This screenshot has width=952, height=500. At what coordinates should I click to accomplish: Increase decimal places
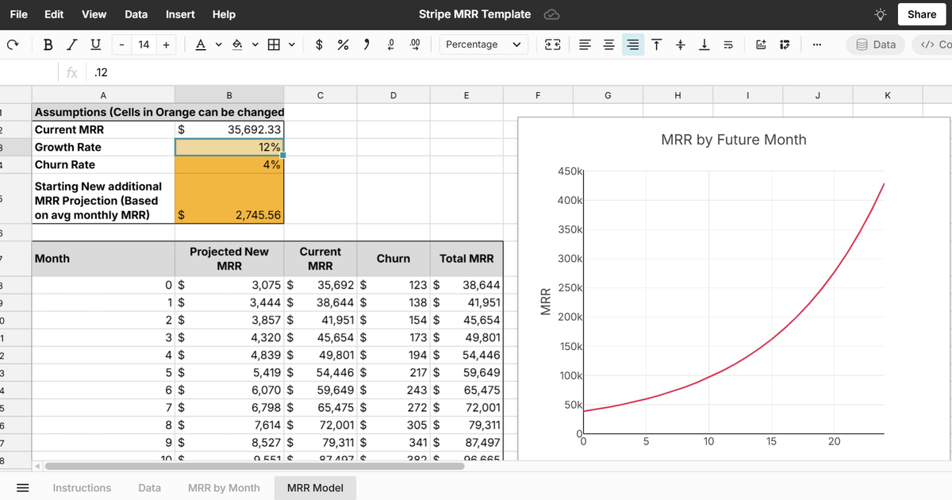tap(415, 44)
